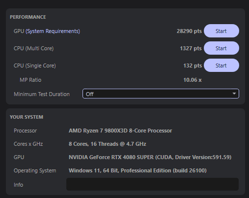Click the YOUR SYSTEM section heading
The image size is (249, 198).
[x=27, y=117]
